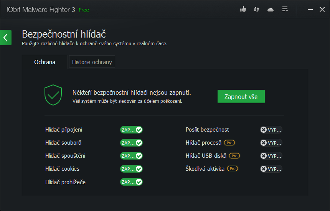Click the Posílit bezpečnost label
This screenshot has width=330, height=211.
[207, 130]
